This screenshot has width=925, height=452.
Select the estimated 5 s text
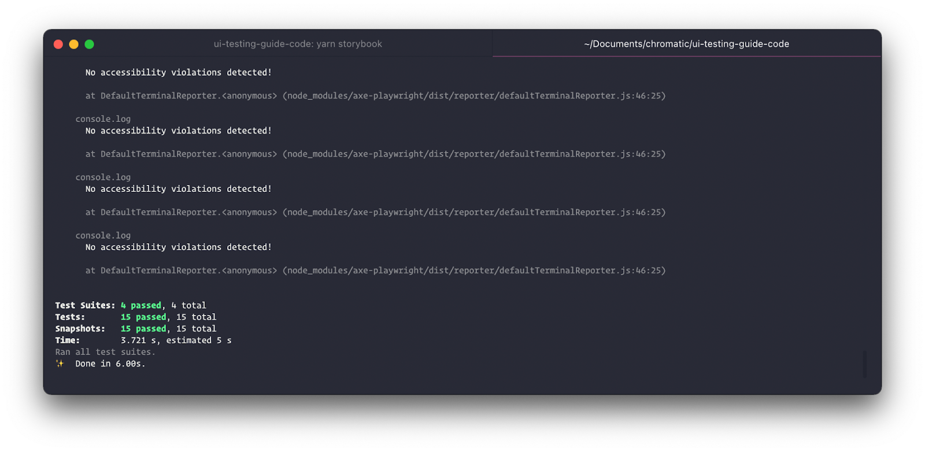point(199,340)
